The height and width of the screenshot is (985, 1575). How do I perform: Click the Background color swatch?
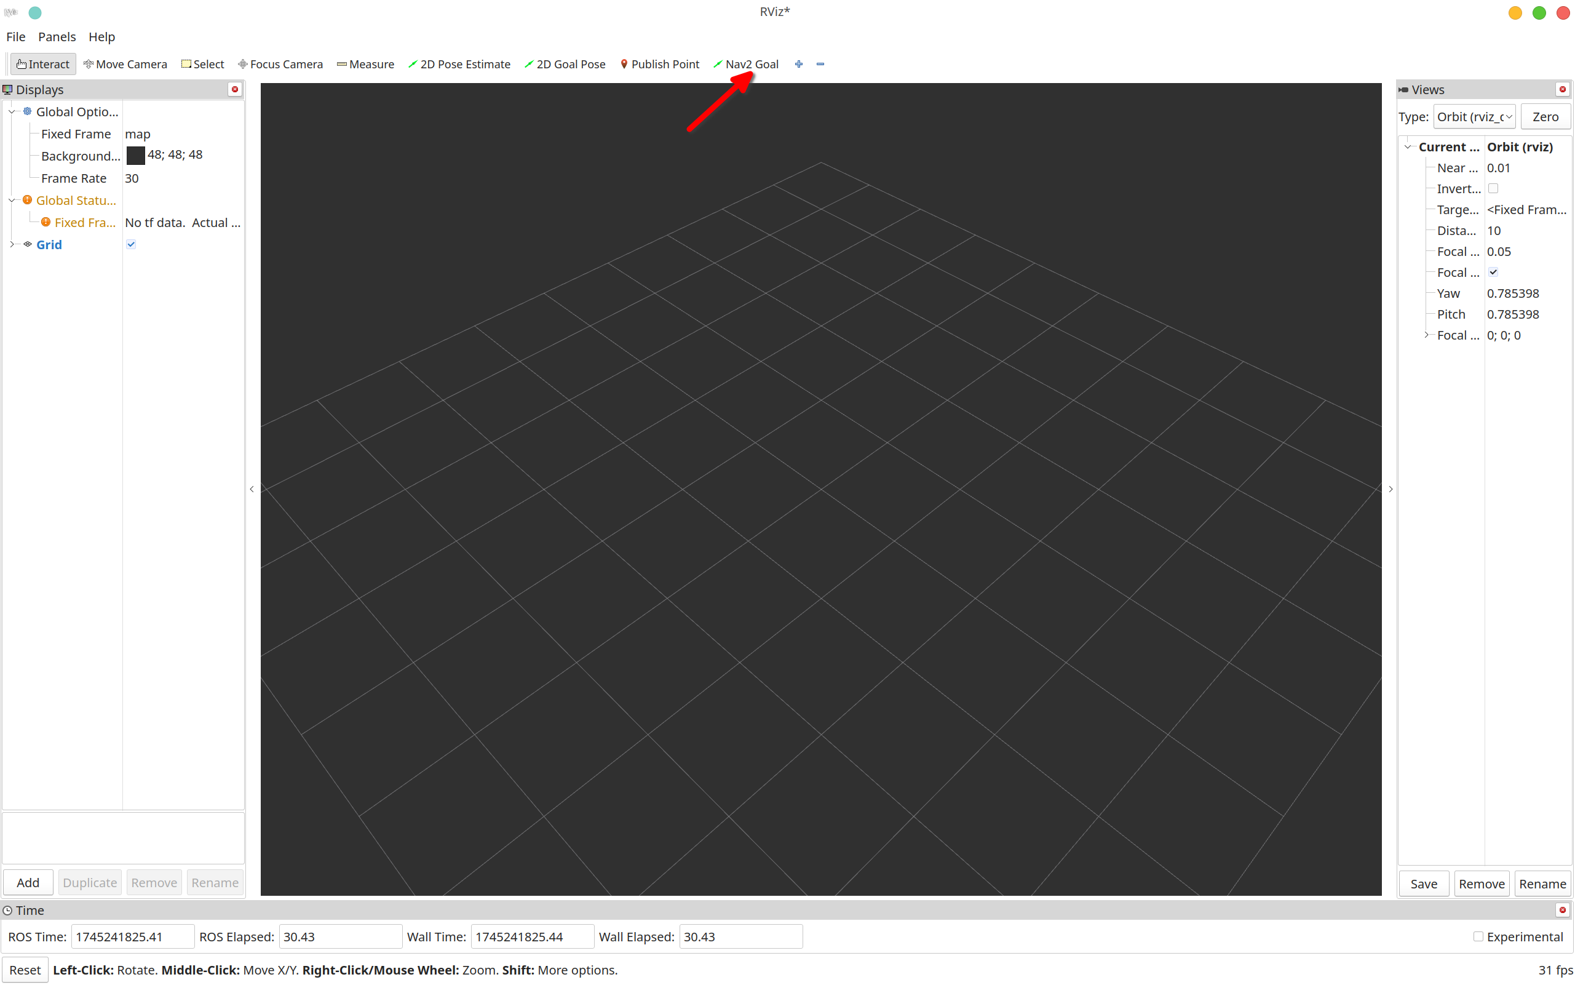click(x=135, y=156)
